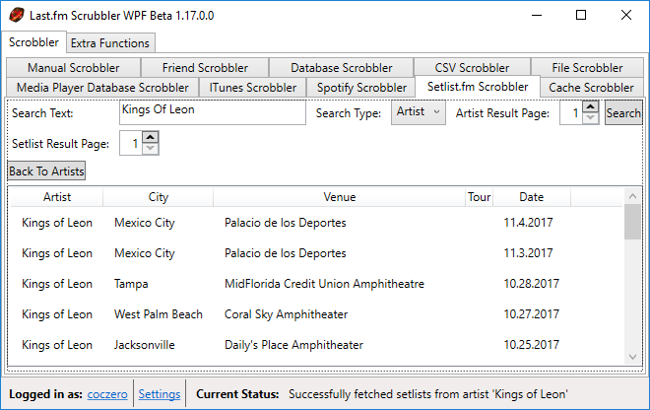
Task: Click the Daily's Place Amphitheater venue cell
Action: pyautogui.click(x=293, y=345)
